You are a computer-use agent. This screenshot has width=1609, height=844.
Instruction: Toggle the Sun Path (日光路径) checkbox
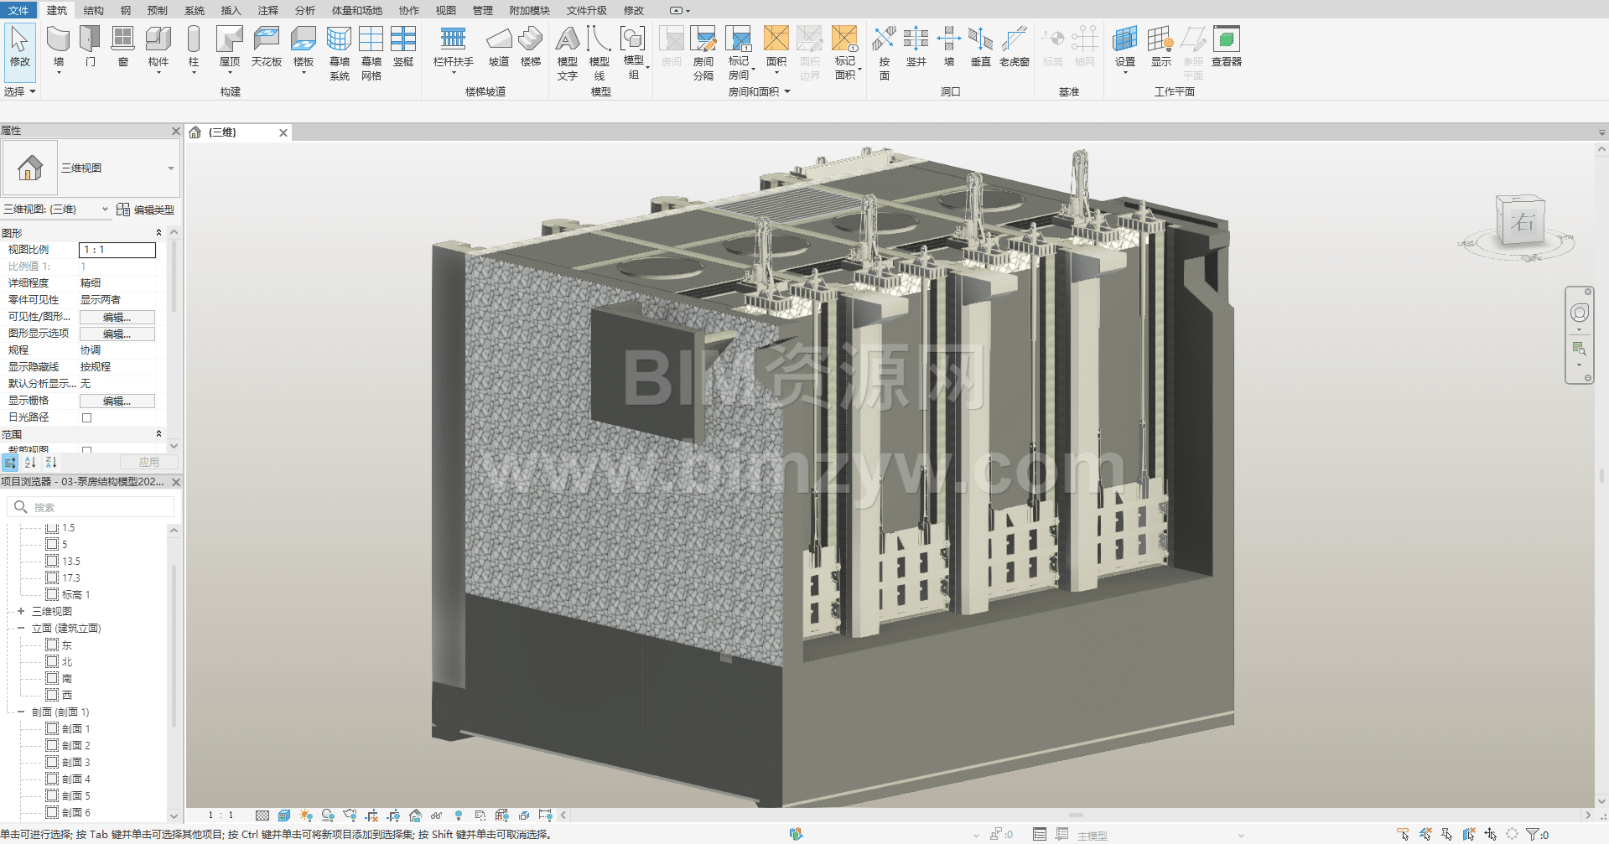tap(86, 417)
